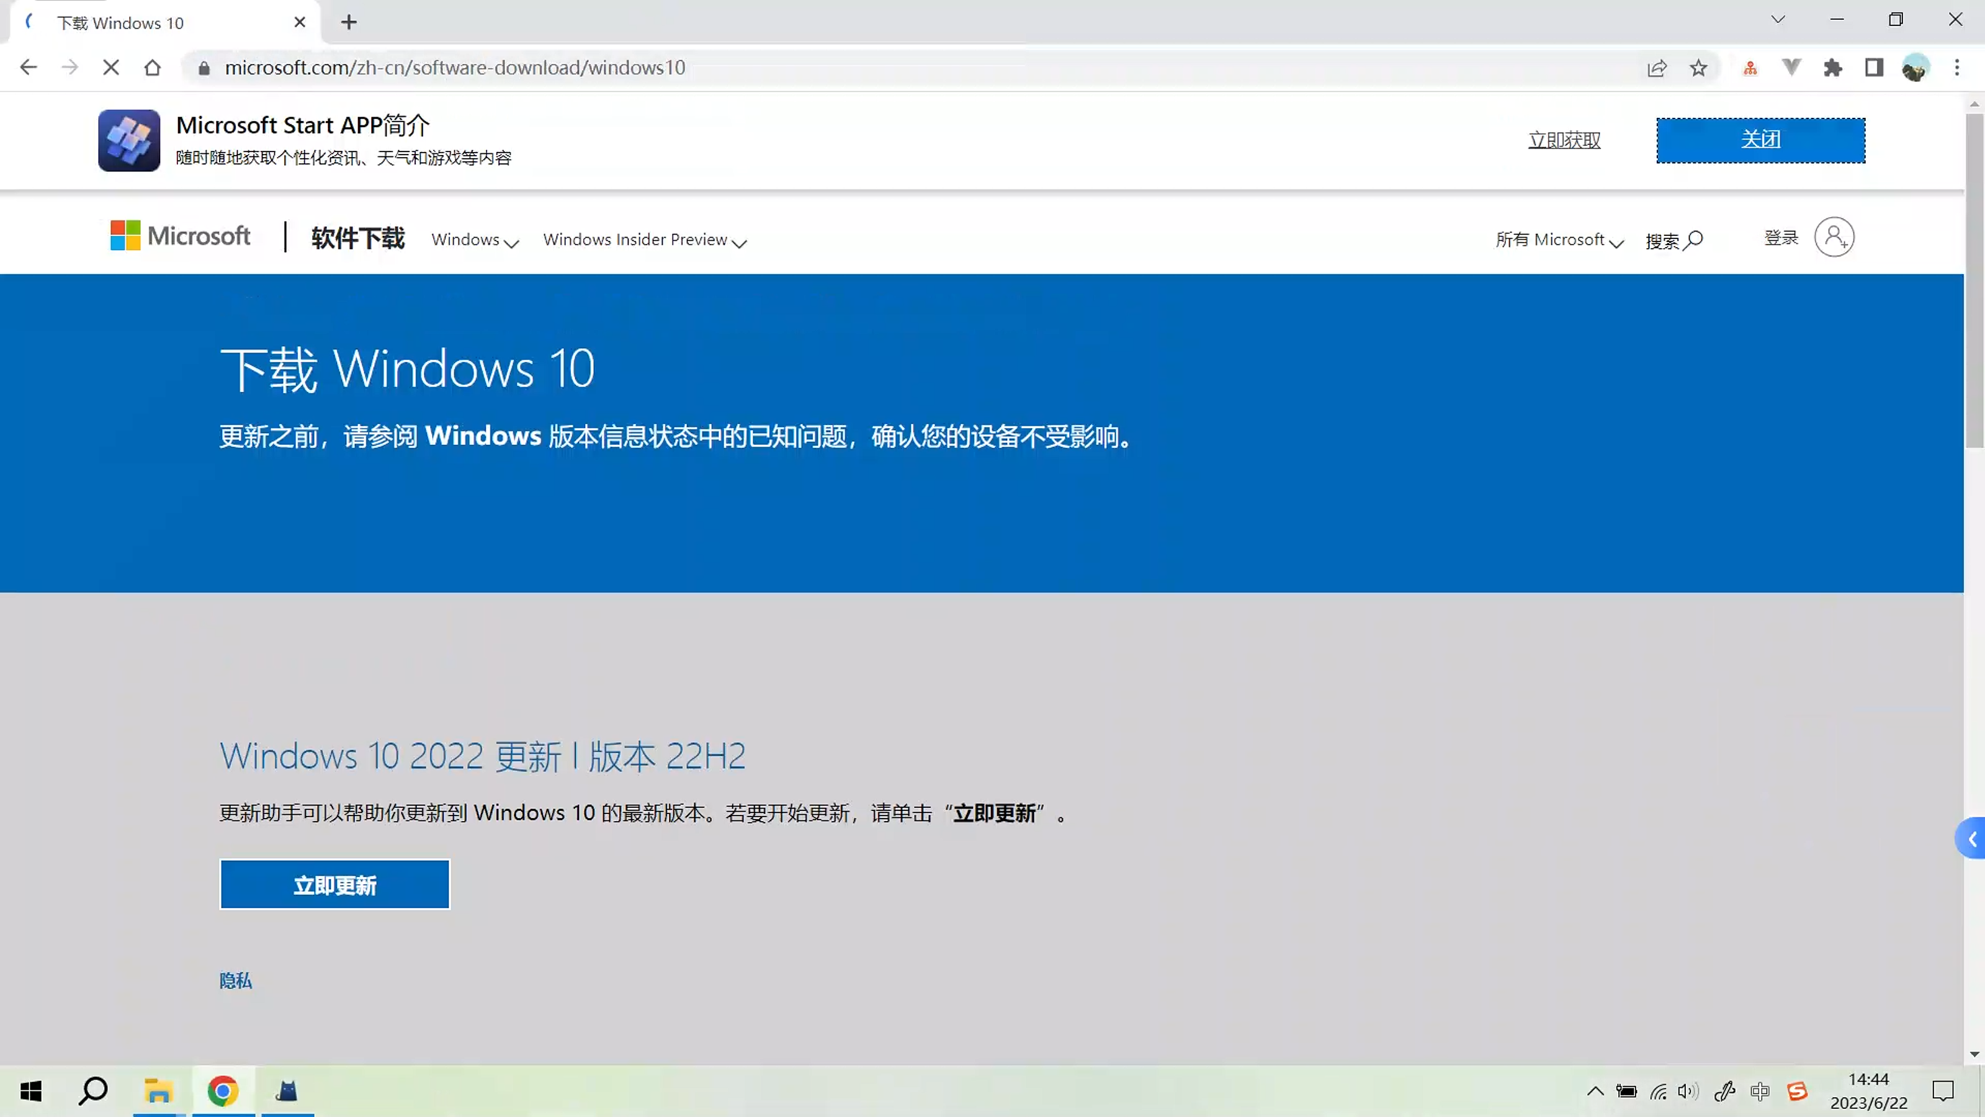
Task: Open the red extension icon in toolbar
Action: point(1750,68)
